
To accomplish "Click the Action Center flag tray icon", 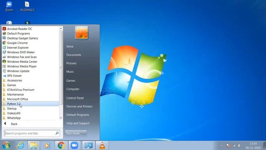I will click(228, 145).
